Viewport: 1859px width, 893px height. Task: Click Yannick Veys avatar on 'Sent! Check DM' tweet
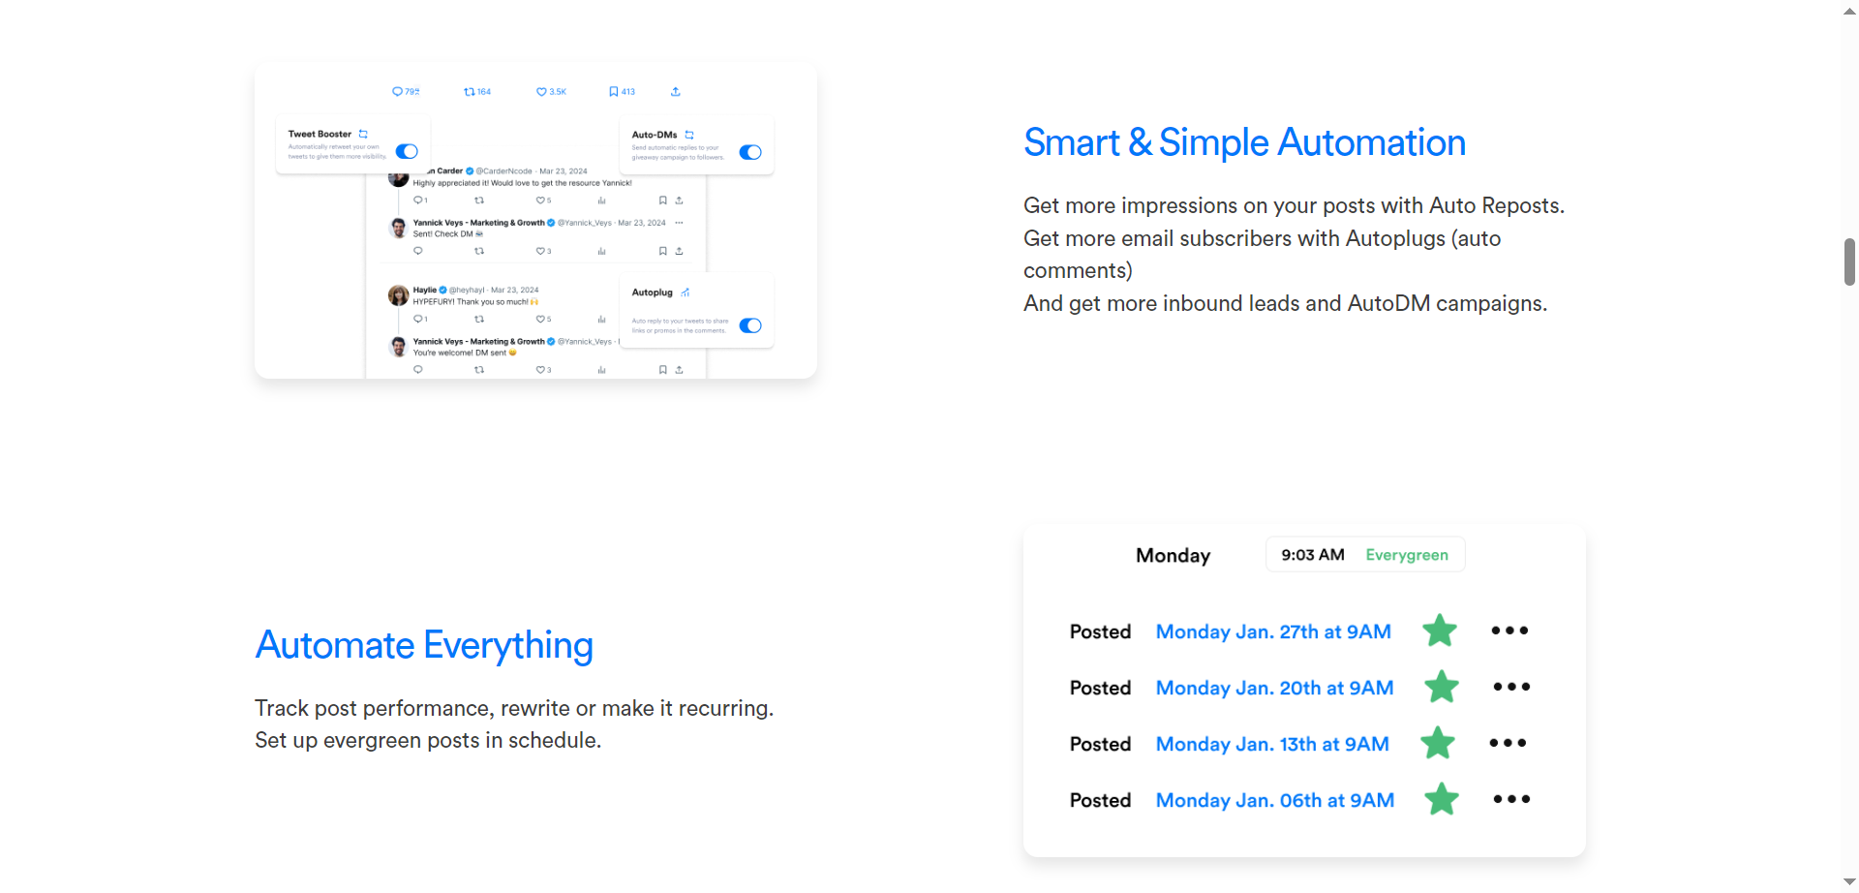(x=398, y=229)
